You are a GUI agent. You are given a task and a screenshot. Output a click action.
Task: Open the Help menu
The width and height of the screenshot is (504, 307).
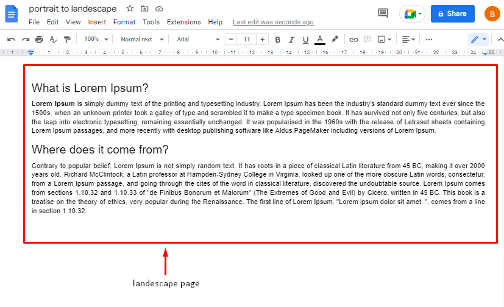215,22
